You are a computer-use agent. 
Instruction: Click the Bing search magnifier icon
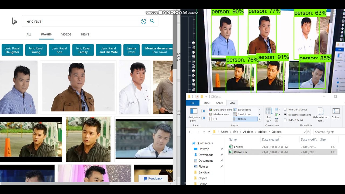[152, 21]
